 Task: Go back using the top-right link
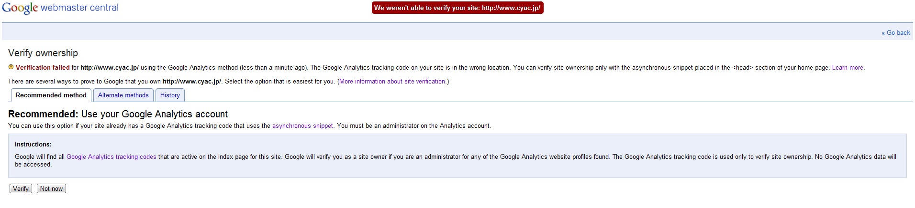pyautogui.click(x=895, y=32)
